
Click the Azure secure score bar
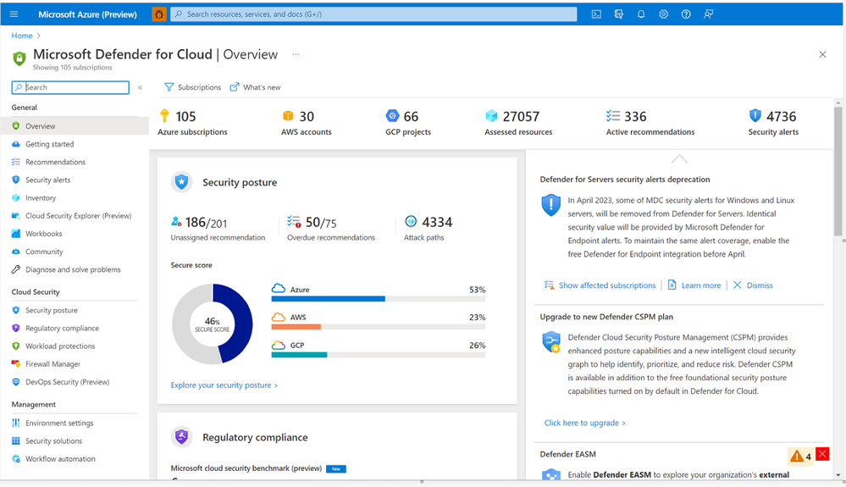coord(379,299)
